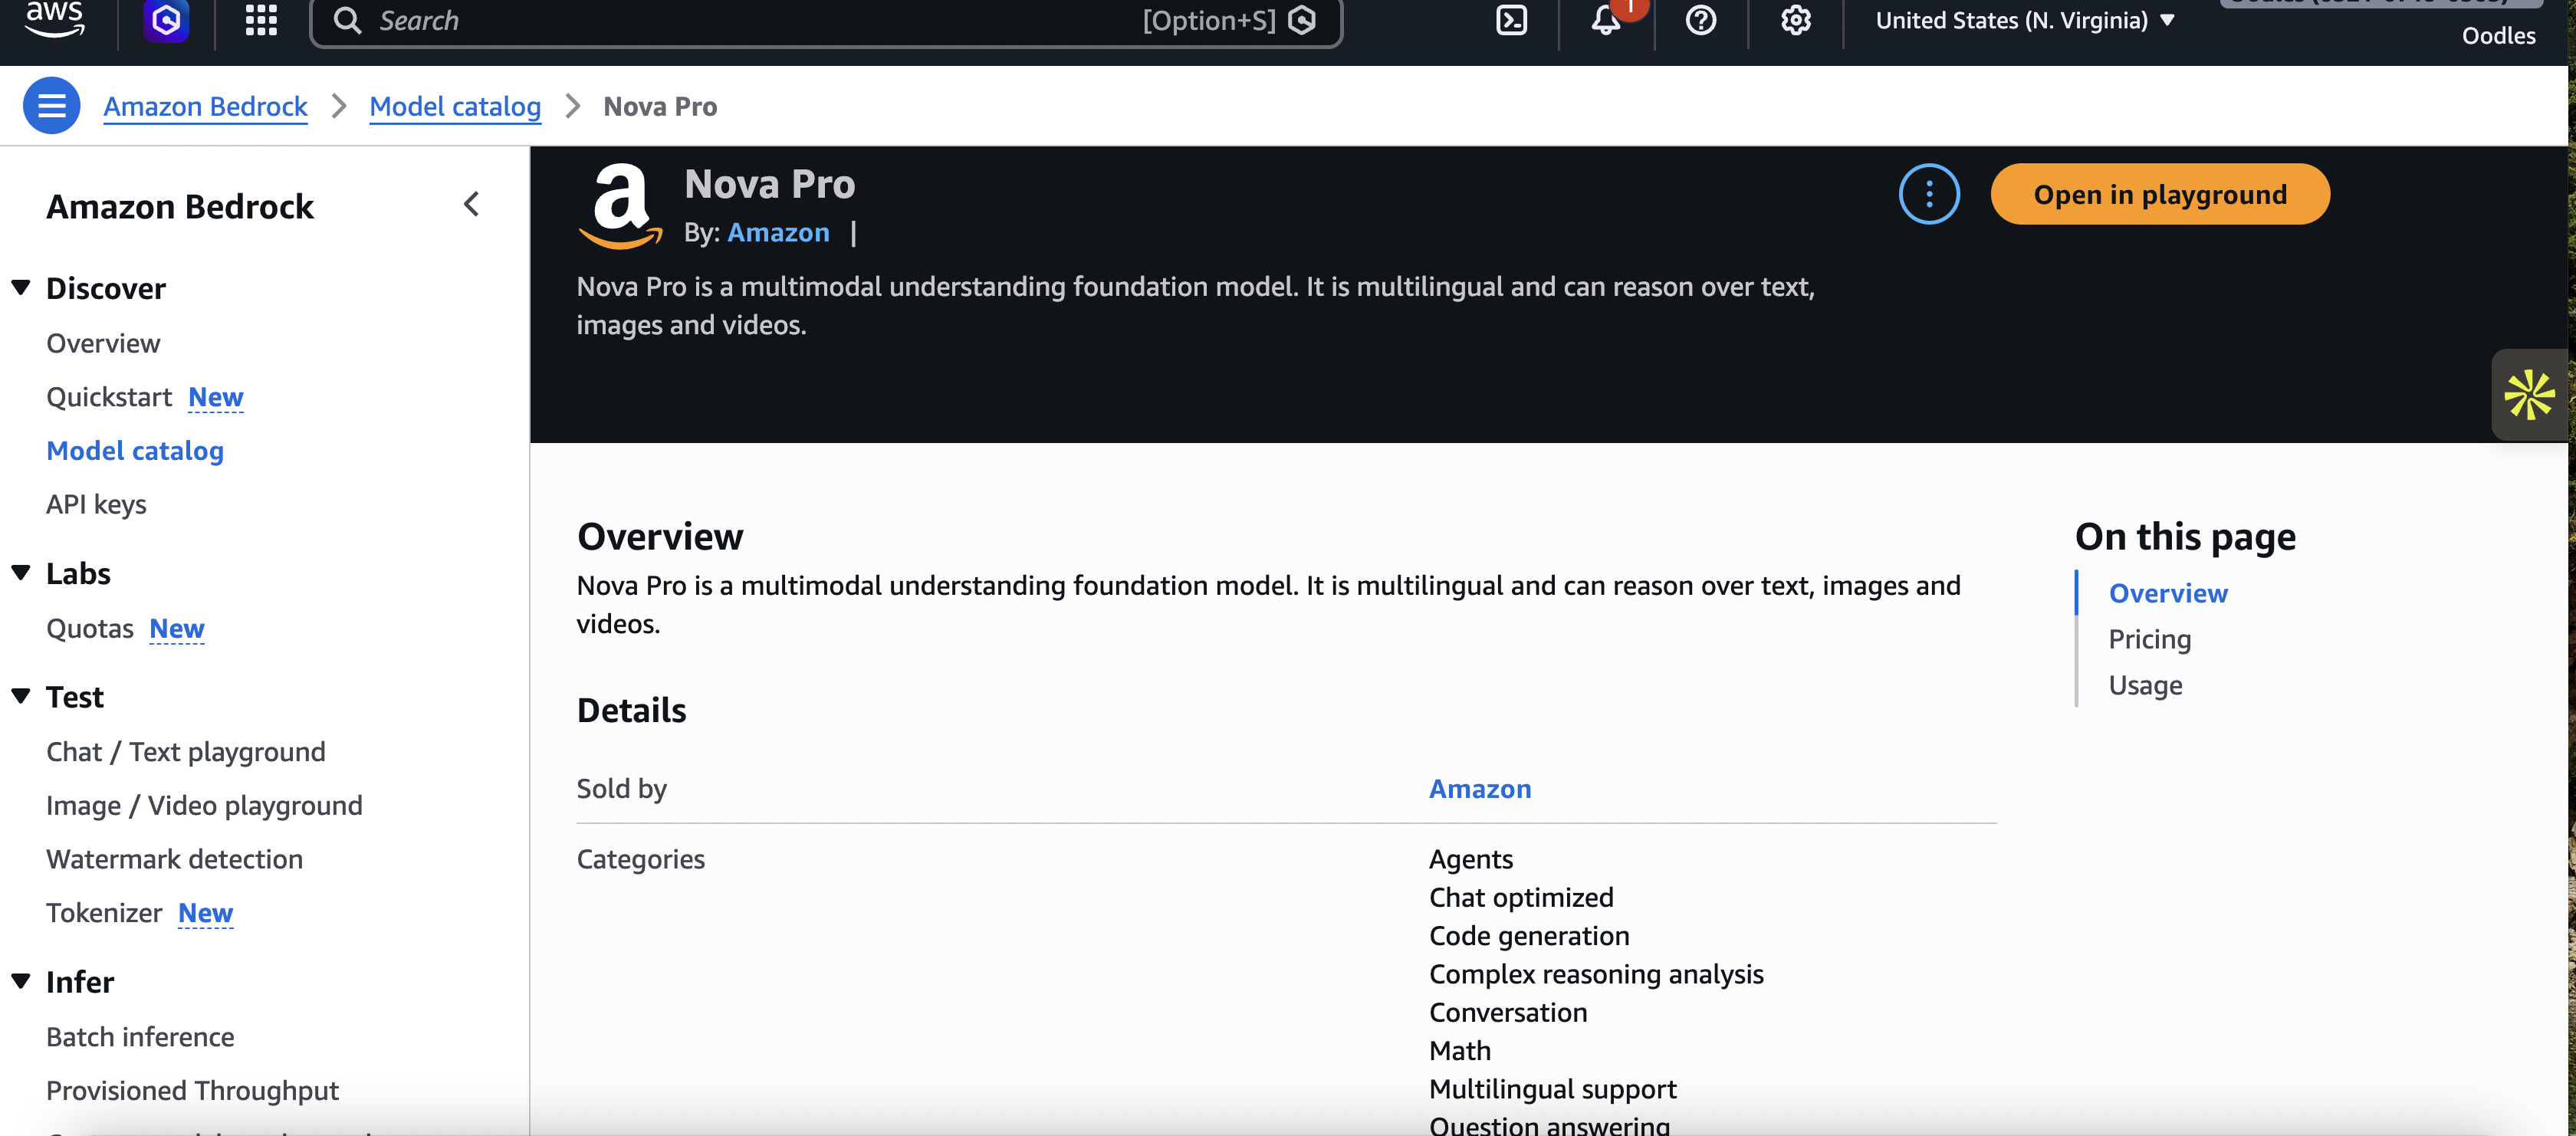
Task: Click the Model catalog breadcrumb link
Action: pos(455,106)
